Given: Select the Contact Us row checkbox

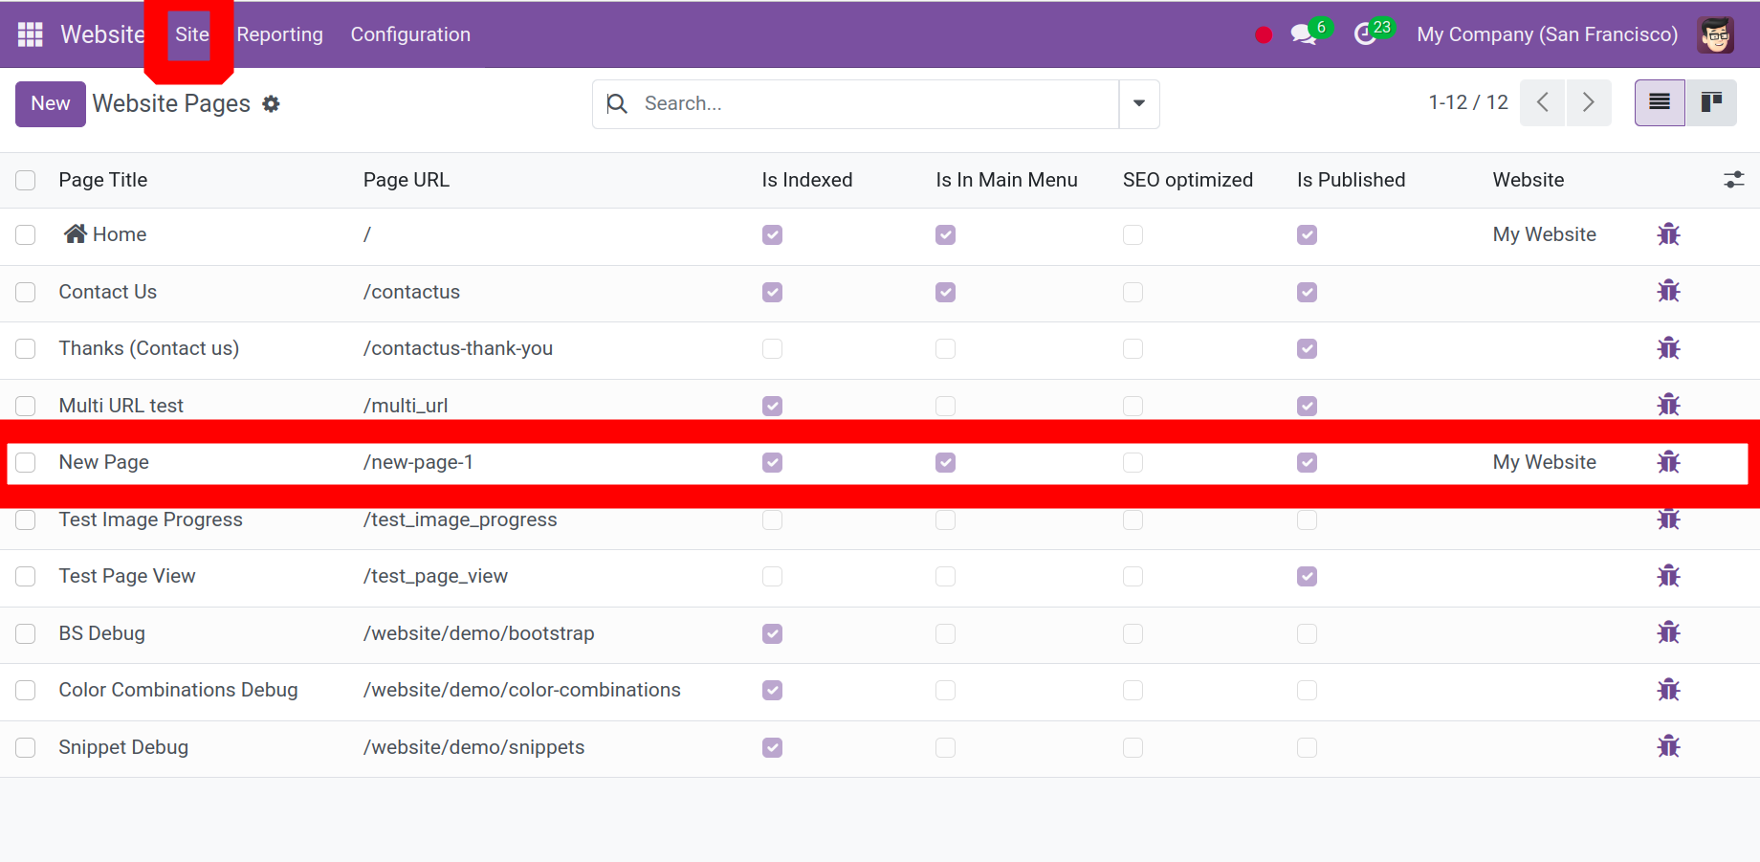Looking at the screenshot, I should click(26, 292).
